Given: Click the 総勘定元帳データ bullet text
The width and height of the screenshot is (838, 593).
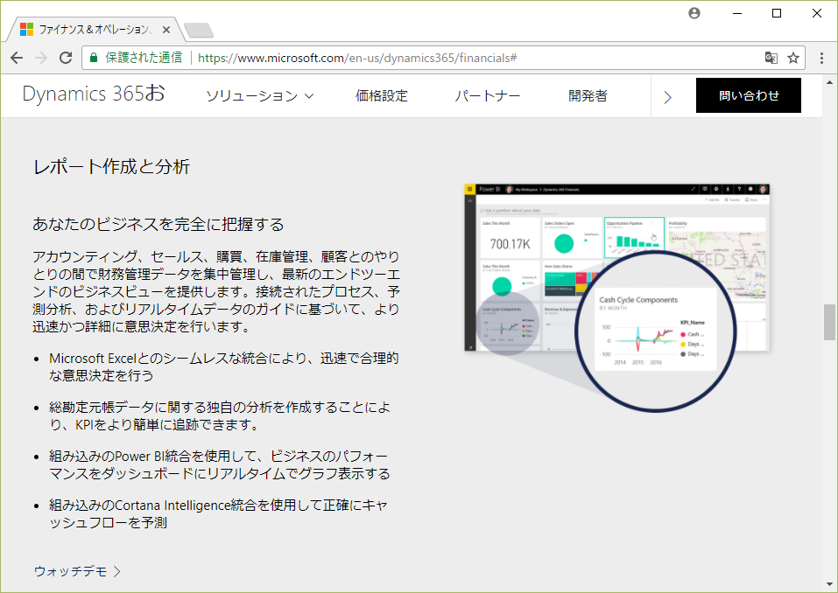Looking at the screenshot, I should click(220, 415).
